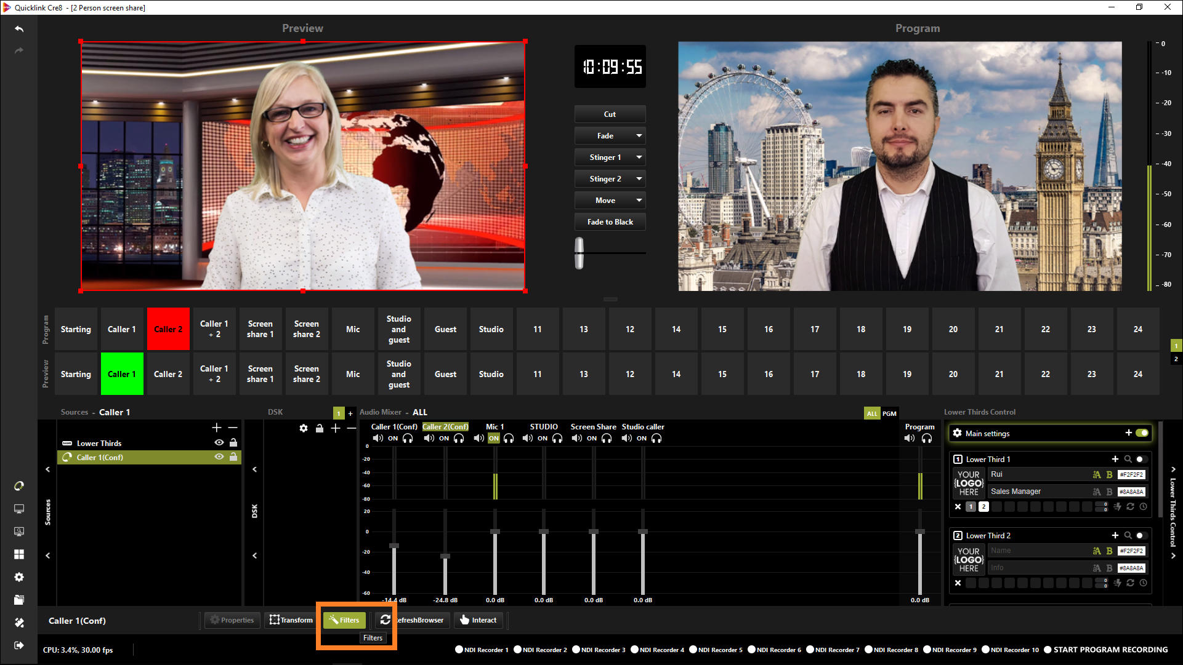Viewport: 1183px width, 665px height.
Task: Open the Stinger 1 dropdown arrow
Action: tap(639, 157)
